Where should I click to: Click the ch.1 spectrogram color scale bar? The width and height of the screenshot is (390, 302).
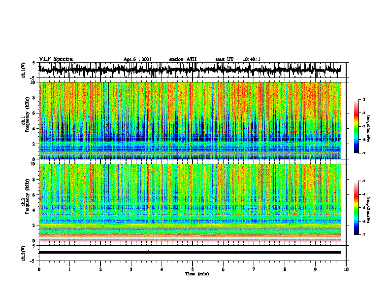tap(357, 126)
